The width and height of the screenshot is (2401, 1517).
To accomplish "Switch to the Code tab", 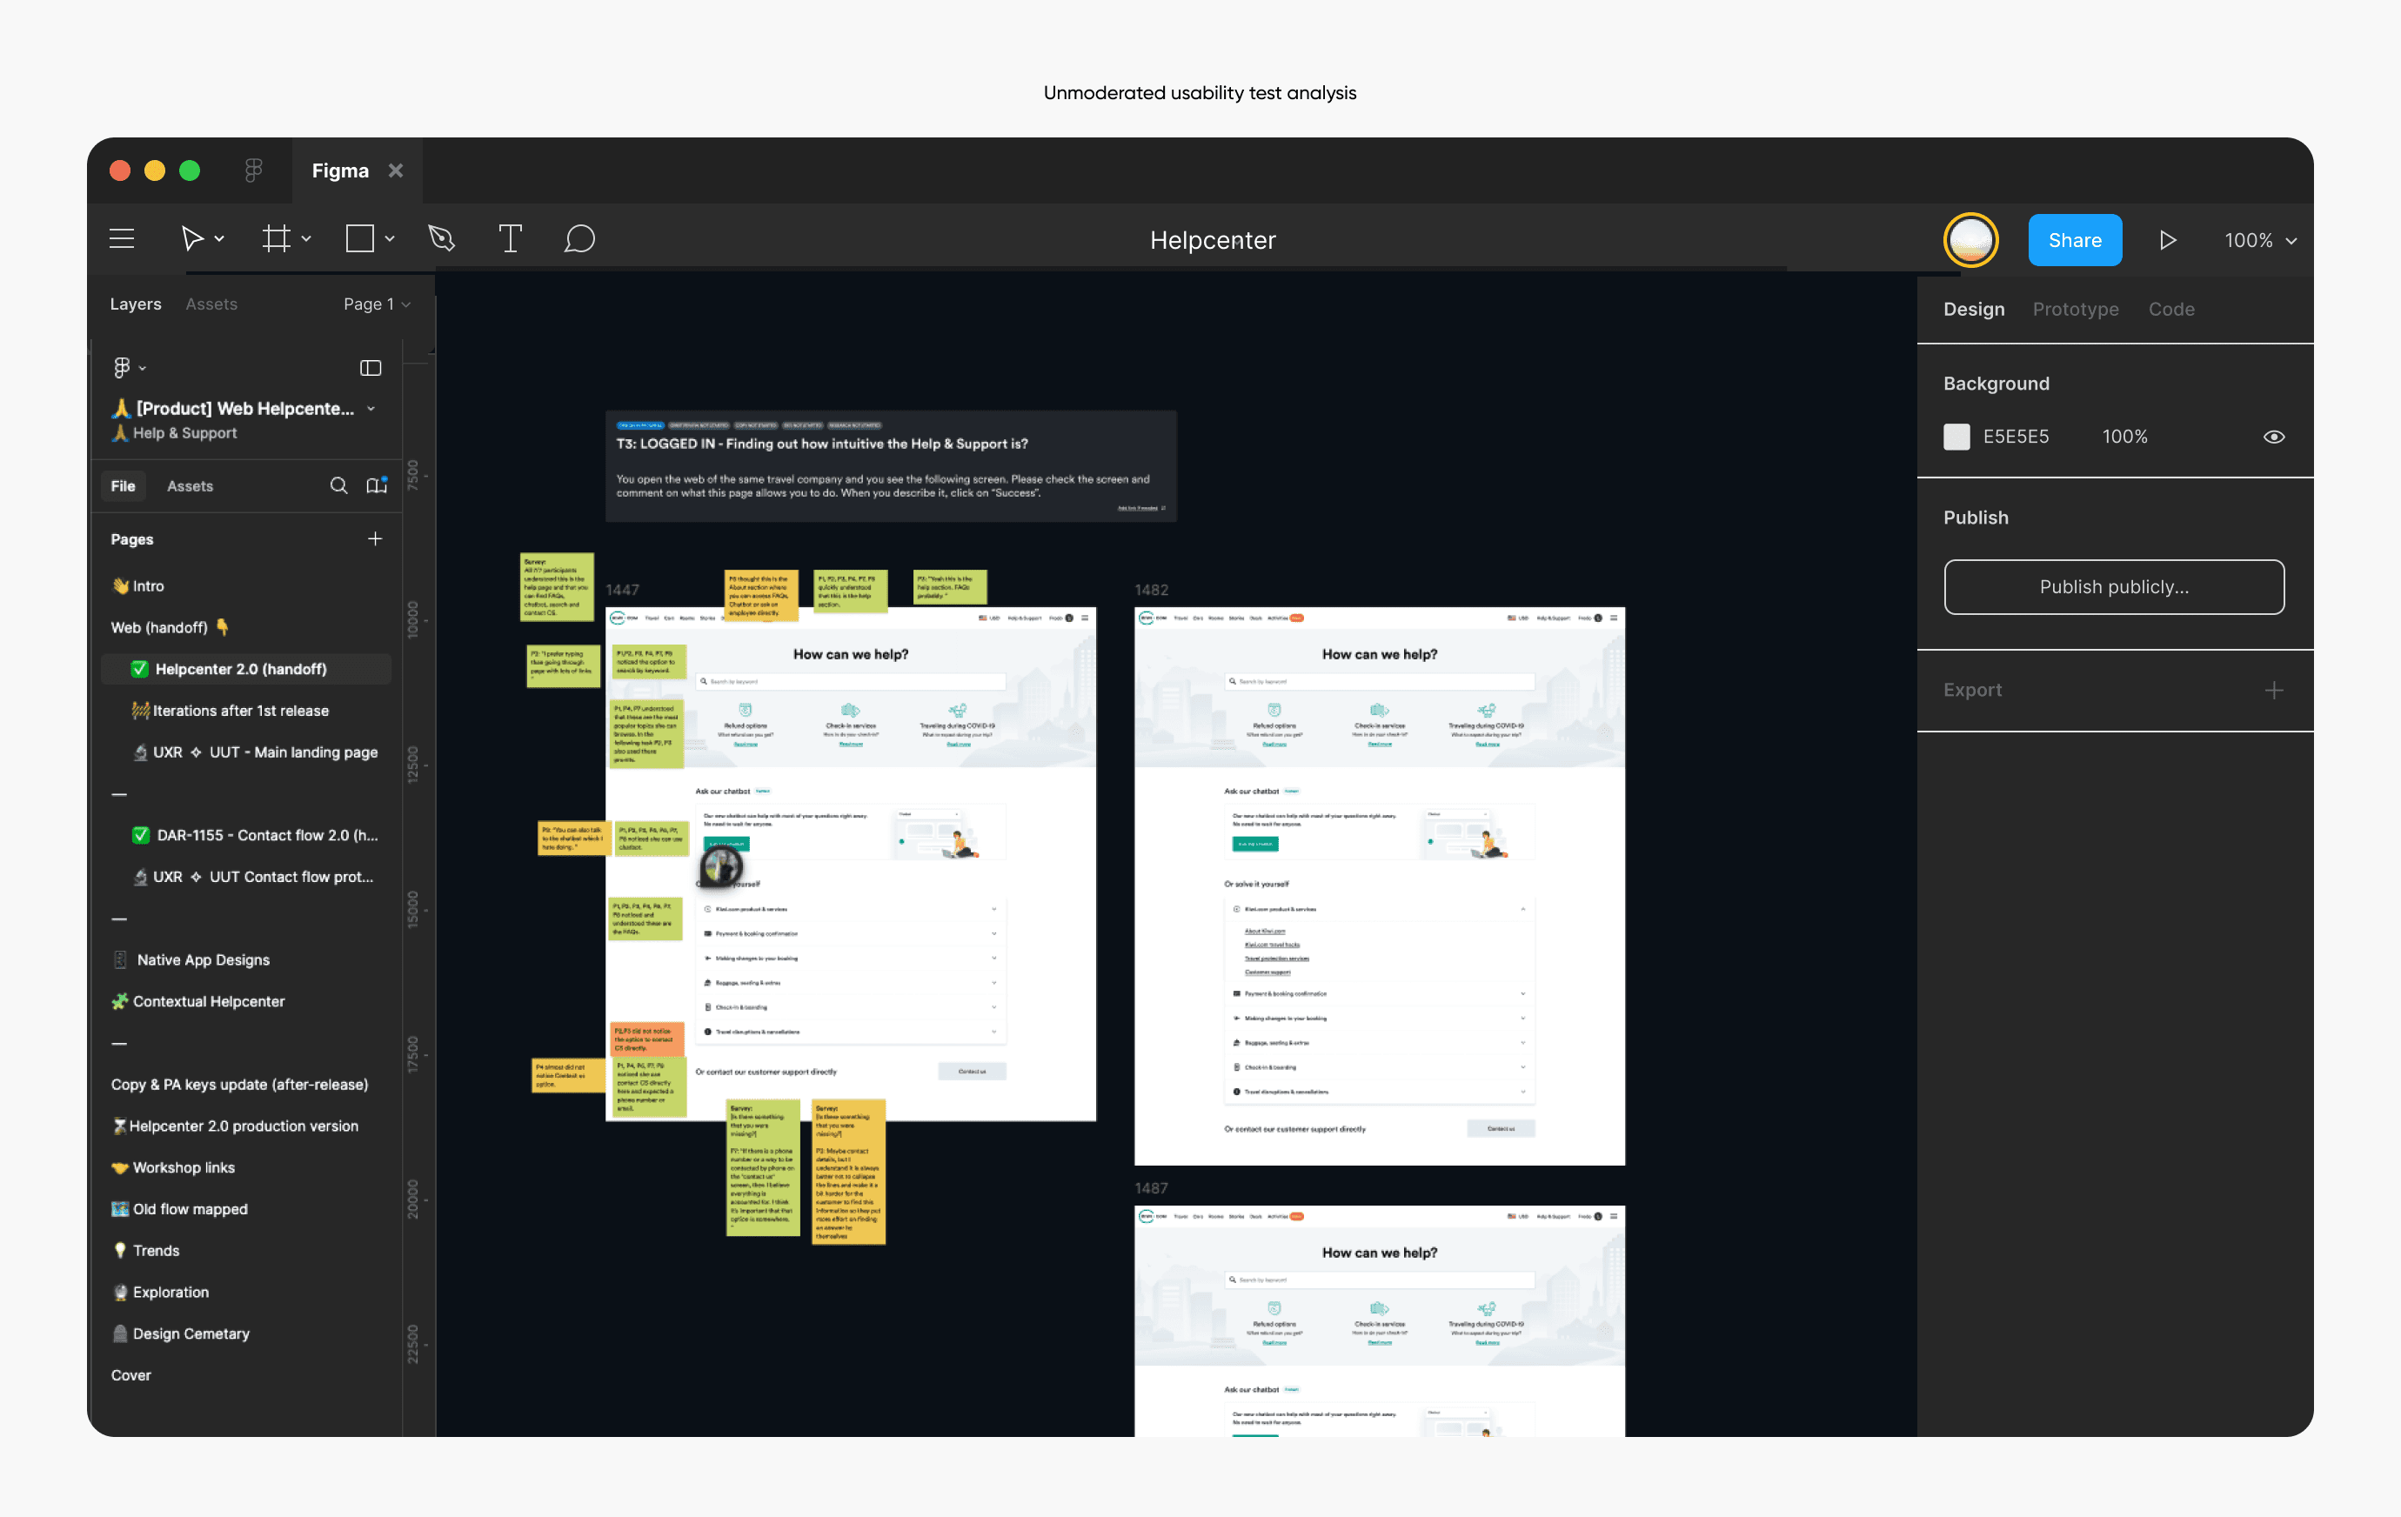I will pyautogui.click(x=2170, y=309).
